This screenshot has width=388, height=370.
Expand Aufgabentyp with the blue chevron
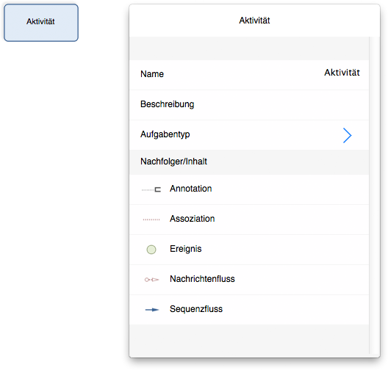(x=347, y=135)
